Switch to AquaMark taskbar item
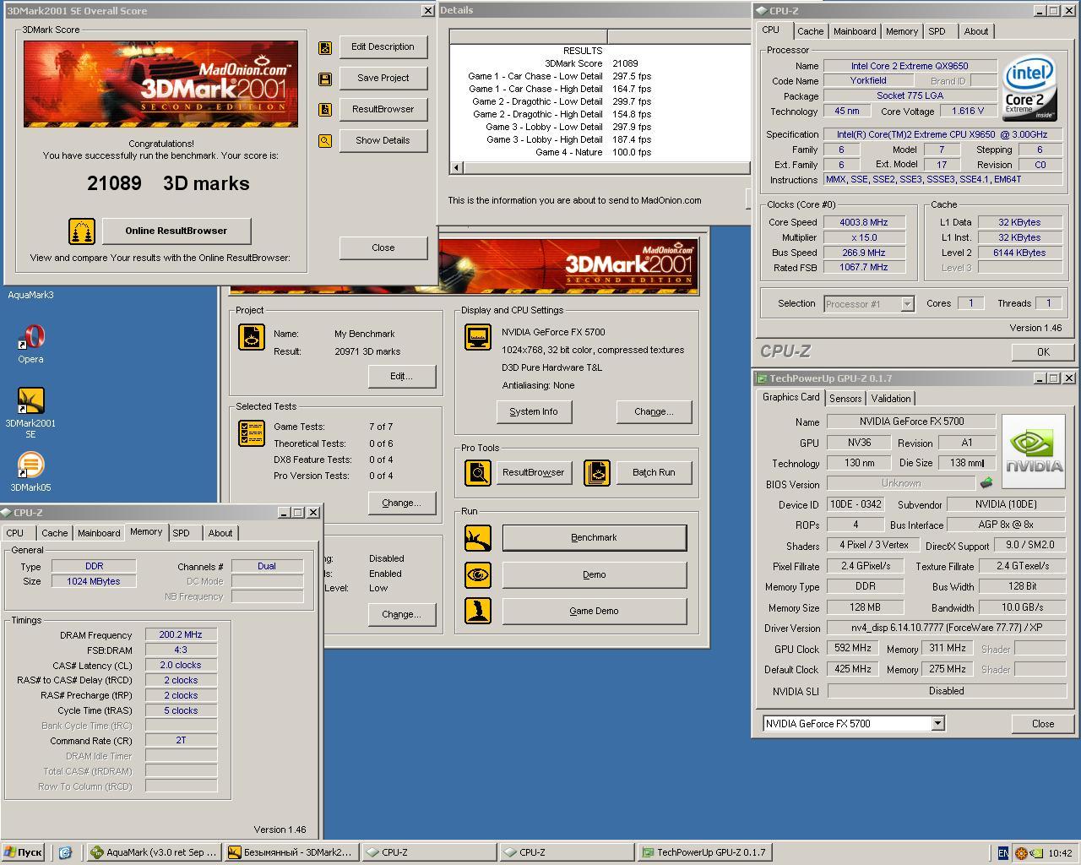The image size is (1081, 865). click(x=154, y=853)
